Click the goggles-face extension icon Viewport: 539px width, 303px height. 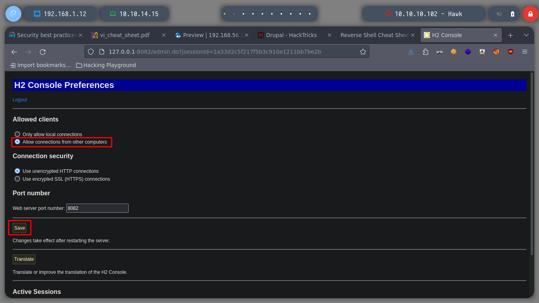point(440,52)
